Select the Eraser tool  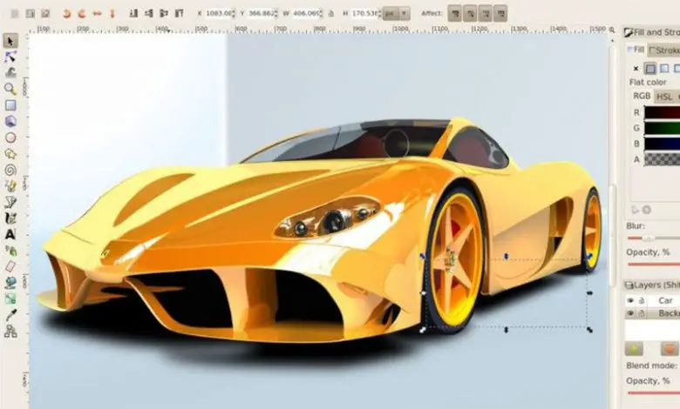(x=10, y=266)
